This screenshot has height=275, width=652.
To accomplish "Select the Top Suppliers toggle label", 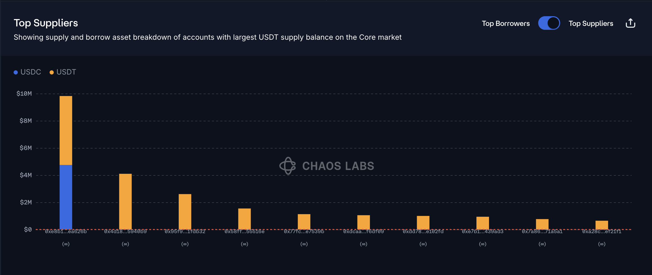I will pyautogui.click(x=591, y=24).
